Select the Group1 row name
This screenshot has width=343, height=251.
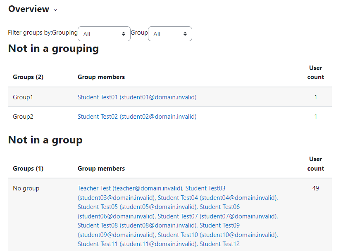[23, 97]
